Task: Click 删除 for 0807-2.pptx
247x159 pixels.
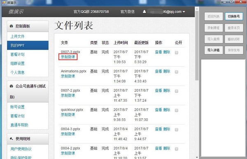Action: (x=167, y=90)
